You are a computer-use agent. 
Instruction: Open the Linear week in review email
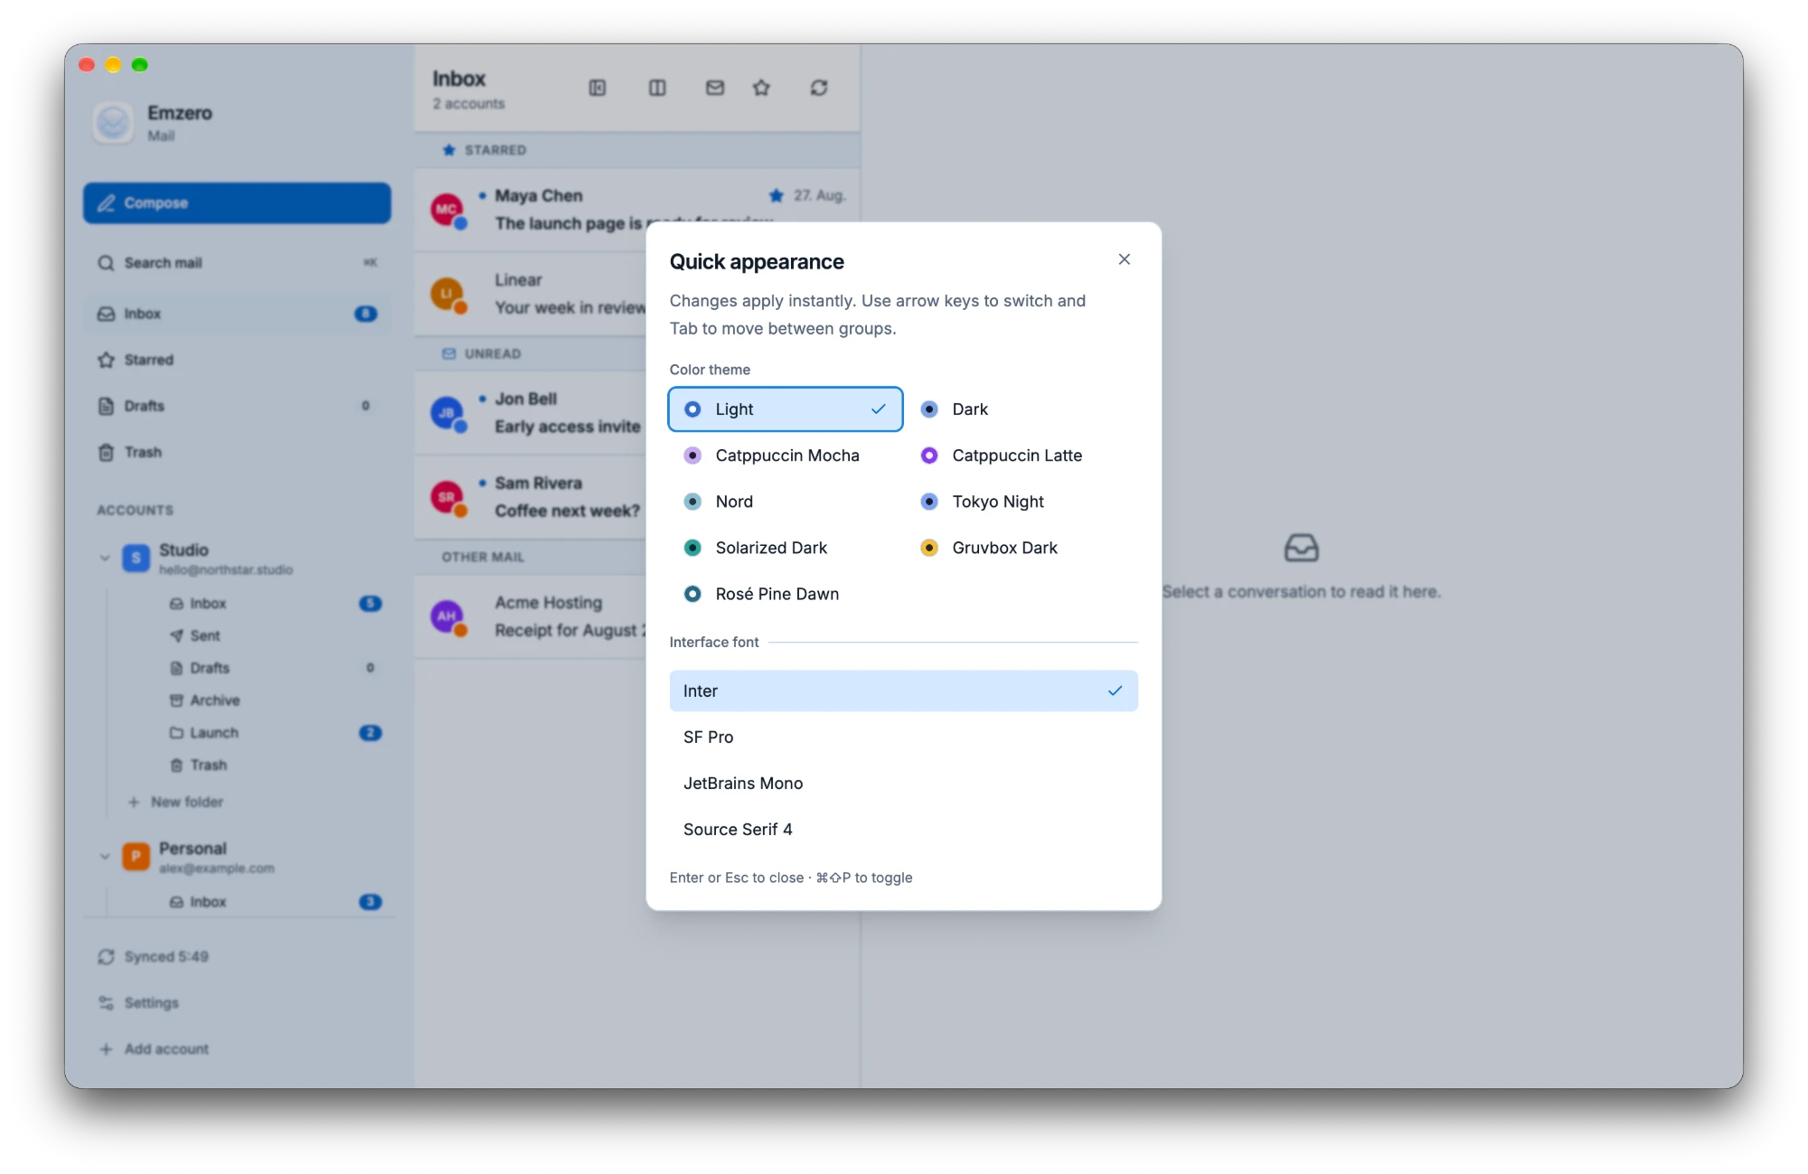[x=532, y=294]
